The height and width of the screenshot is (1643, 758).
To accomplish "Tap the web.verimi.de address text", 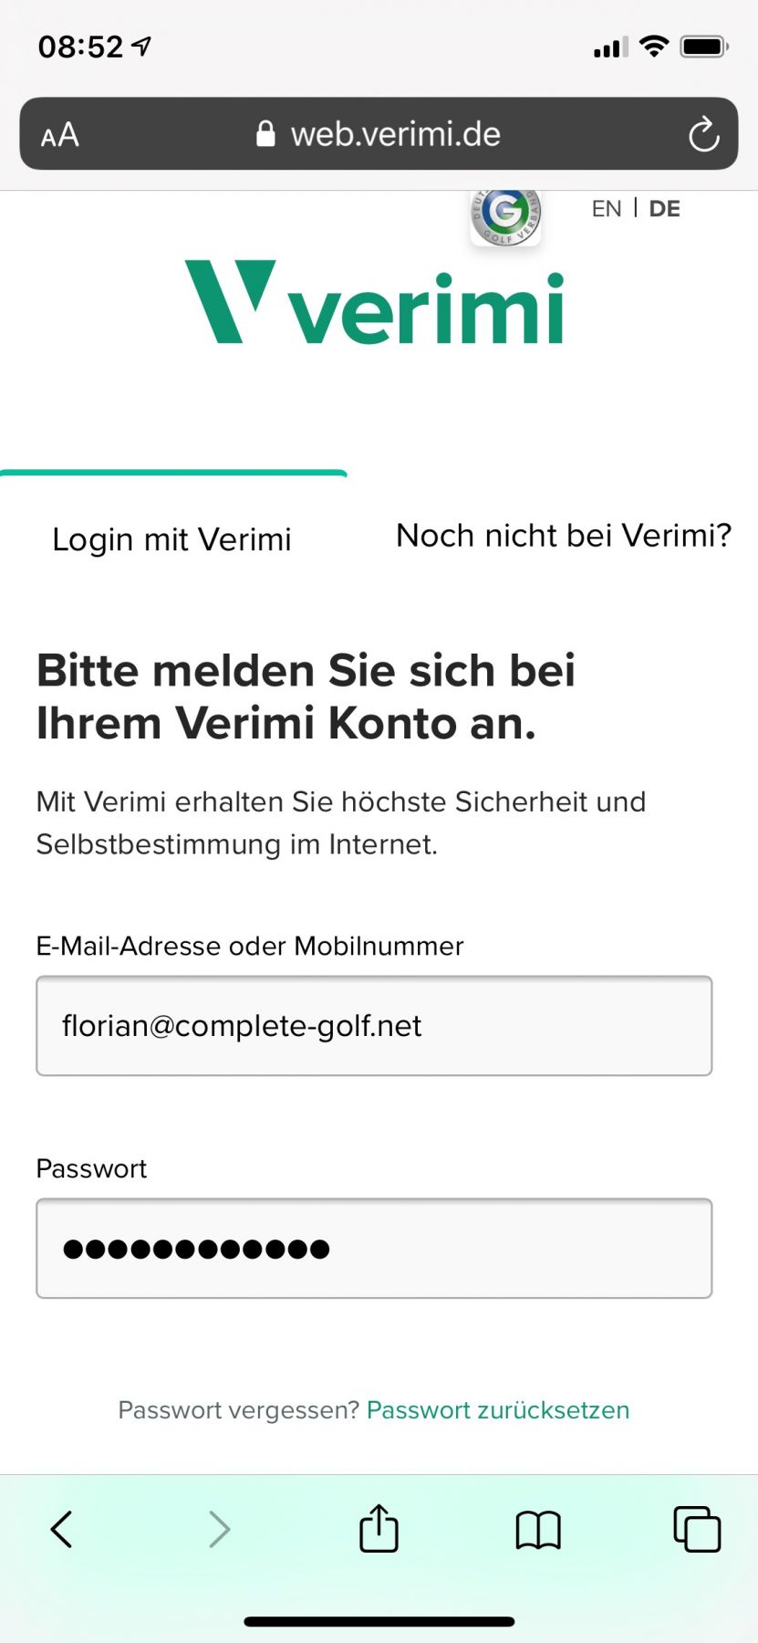I will pyautogui.click(x=395, y=134).
